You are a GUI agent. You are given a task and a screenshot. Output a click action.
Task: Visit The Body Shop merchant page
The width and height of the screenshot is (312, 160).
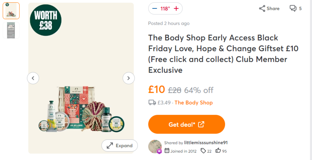194,102
